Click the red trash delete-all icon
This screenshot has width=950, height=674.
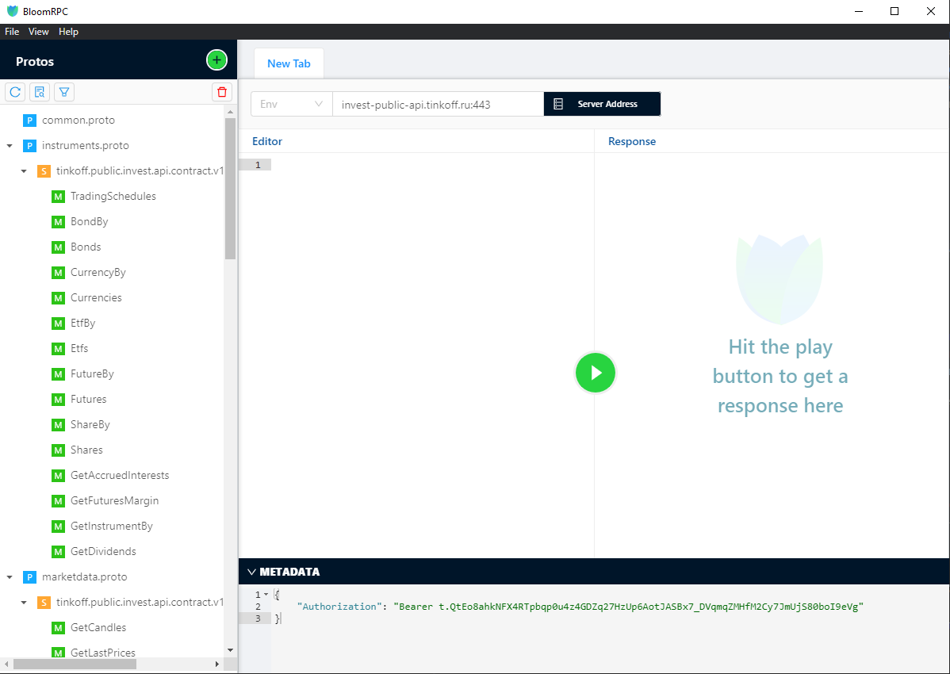222,92
